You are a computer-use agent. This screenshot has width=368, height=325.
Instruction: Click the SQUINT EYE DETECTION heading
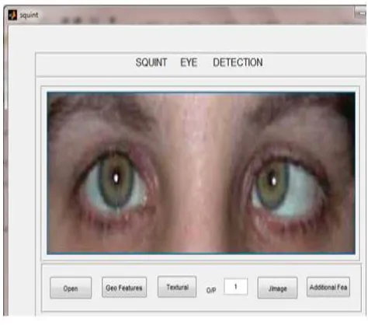199,62
